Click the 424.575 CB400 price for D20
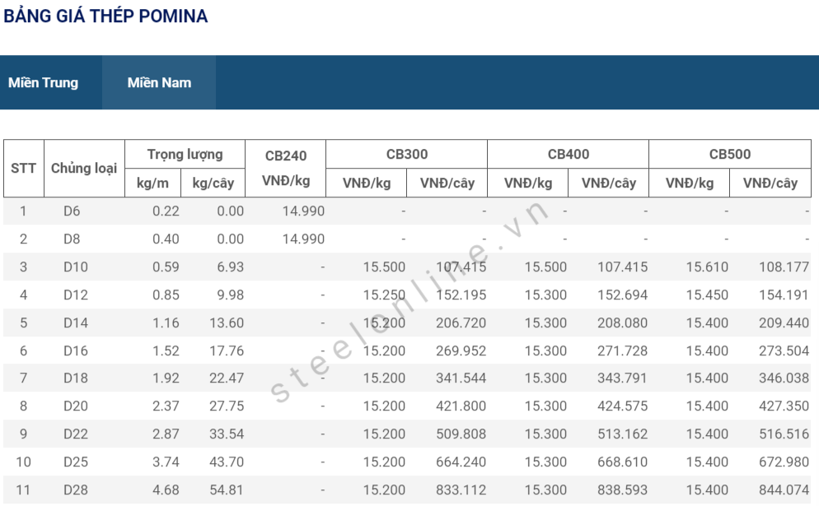 coord(622,406)
